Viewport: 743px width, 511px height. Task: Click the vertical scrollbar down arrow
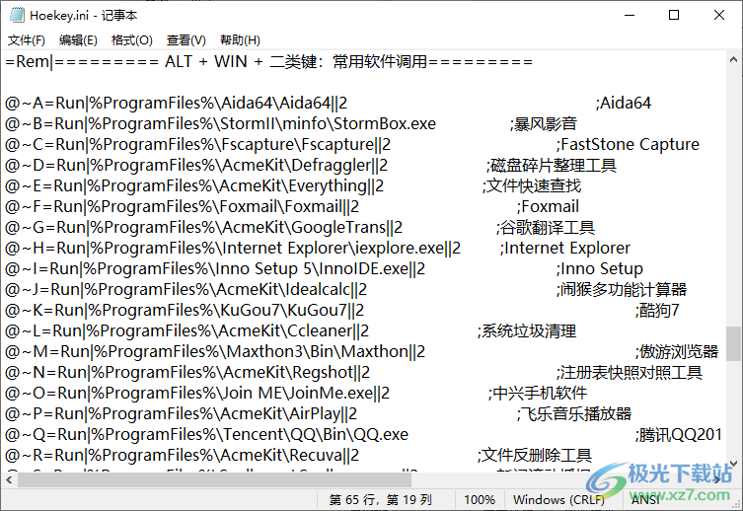(734, 464)
